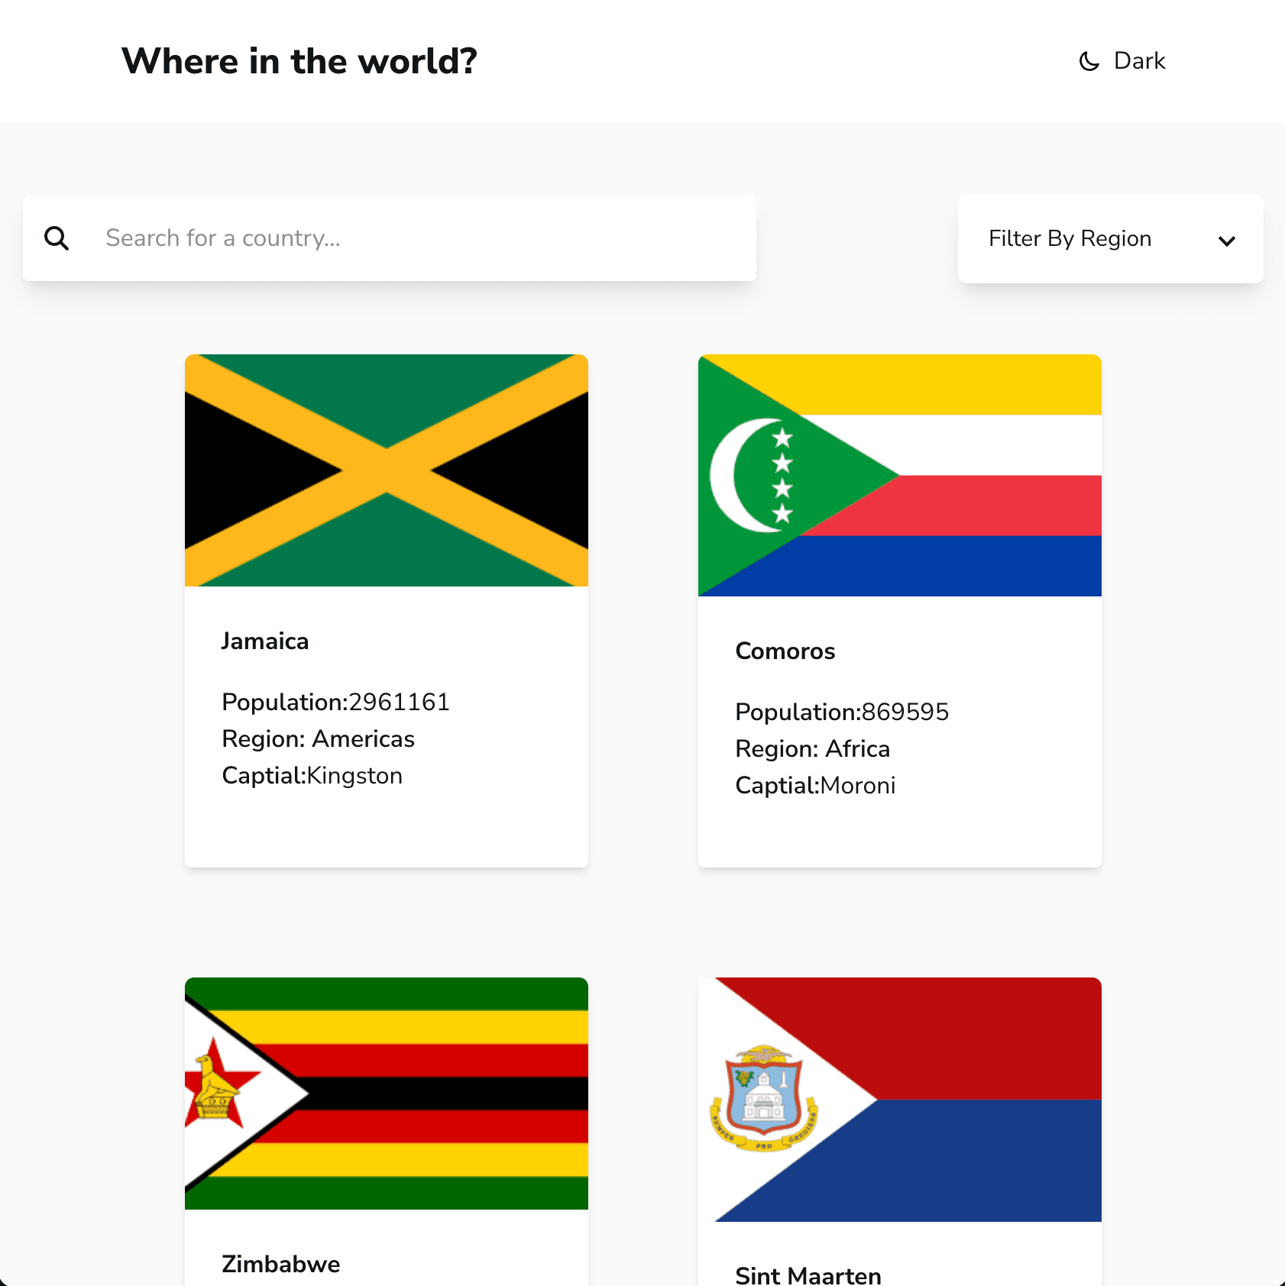Click Comoros Region Africa text
The image size is (1285, 1286).
click(812, 749)
